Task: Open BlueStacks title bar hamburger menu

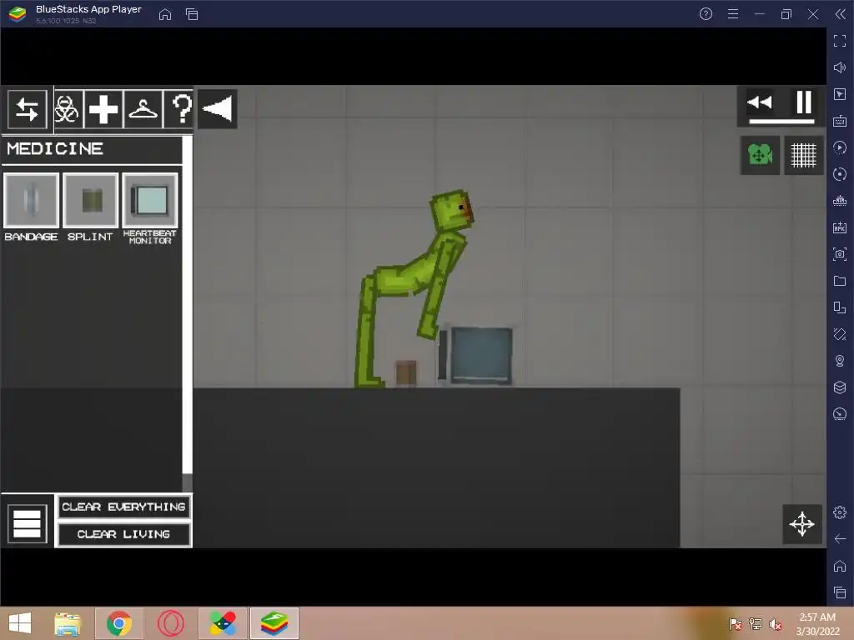Action: 733,13
